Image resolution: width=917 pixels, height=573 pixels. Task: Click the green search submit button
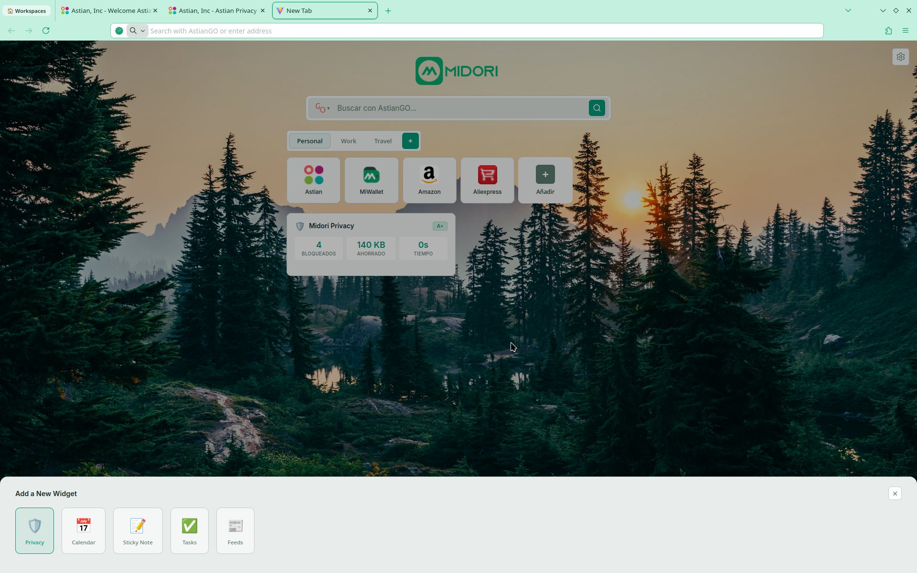click(x=597, y=108)
